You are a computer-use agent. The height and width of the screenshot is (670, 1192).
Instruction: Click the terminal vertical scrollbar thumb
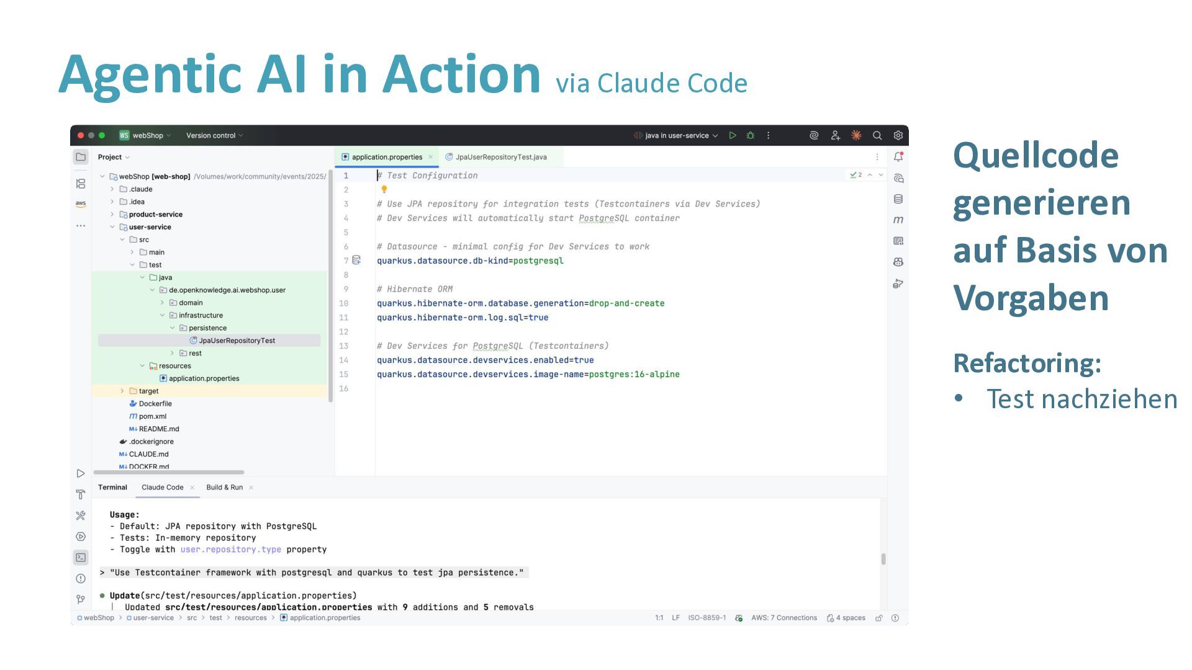(x=883, y=559)
